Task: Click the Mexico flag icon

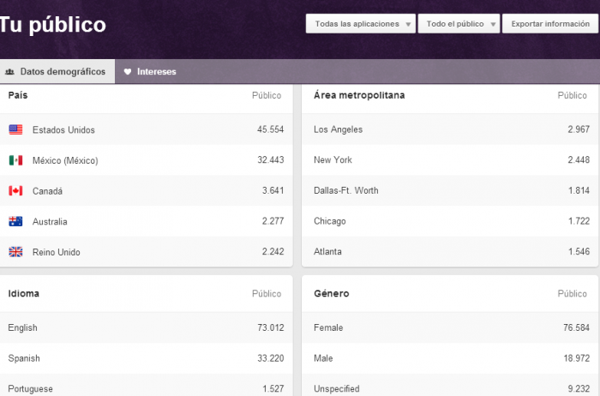Action: (x=15, y=160)
